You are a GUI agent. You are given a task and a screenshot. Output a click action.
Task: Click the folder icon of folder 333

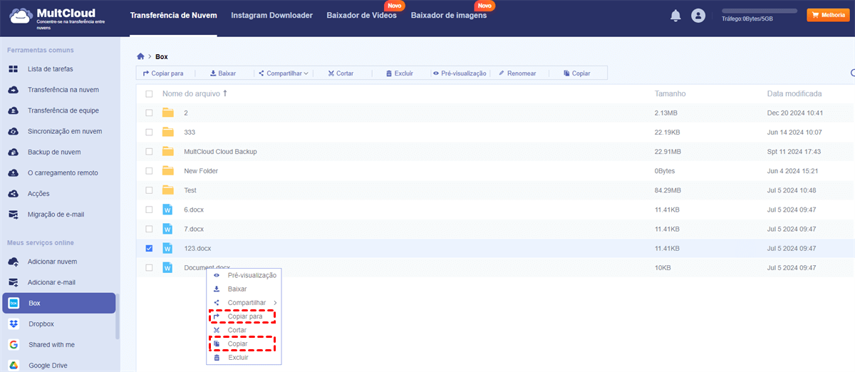coord(168,132)
